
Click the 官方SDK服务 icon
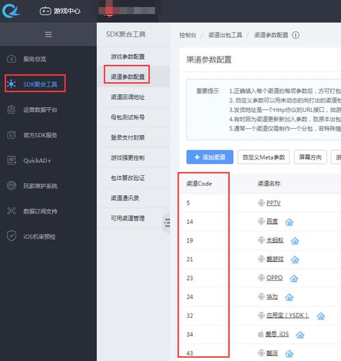point(12,135)
